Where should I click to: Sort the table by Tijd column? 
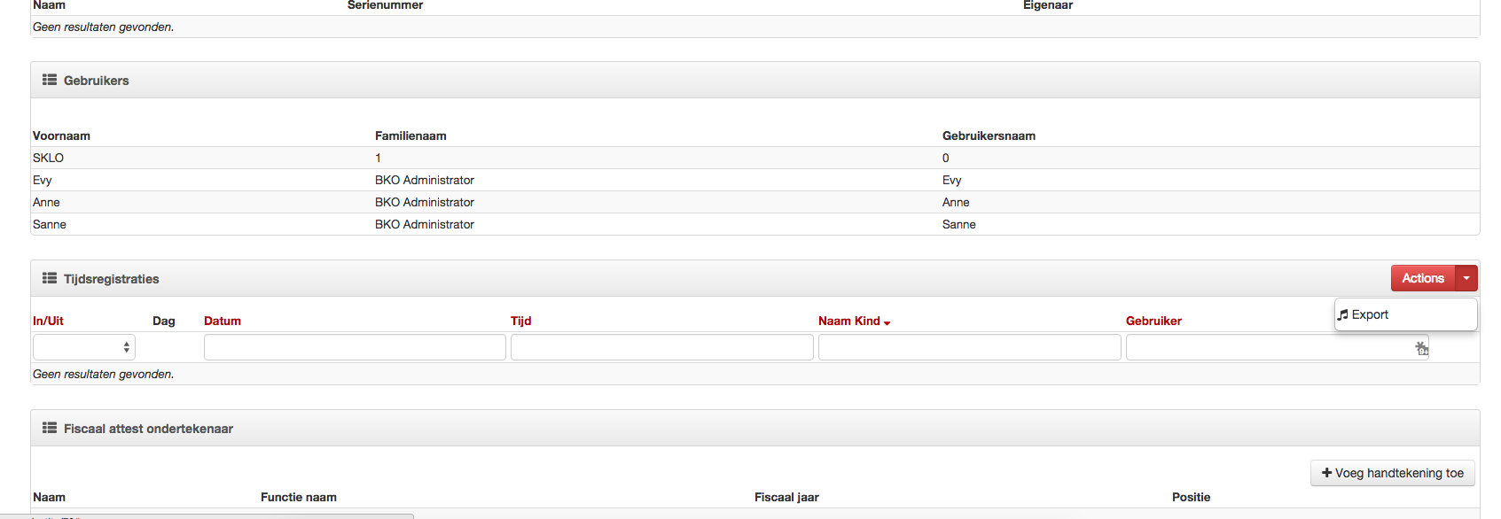[520, 321]
